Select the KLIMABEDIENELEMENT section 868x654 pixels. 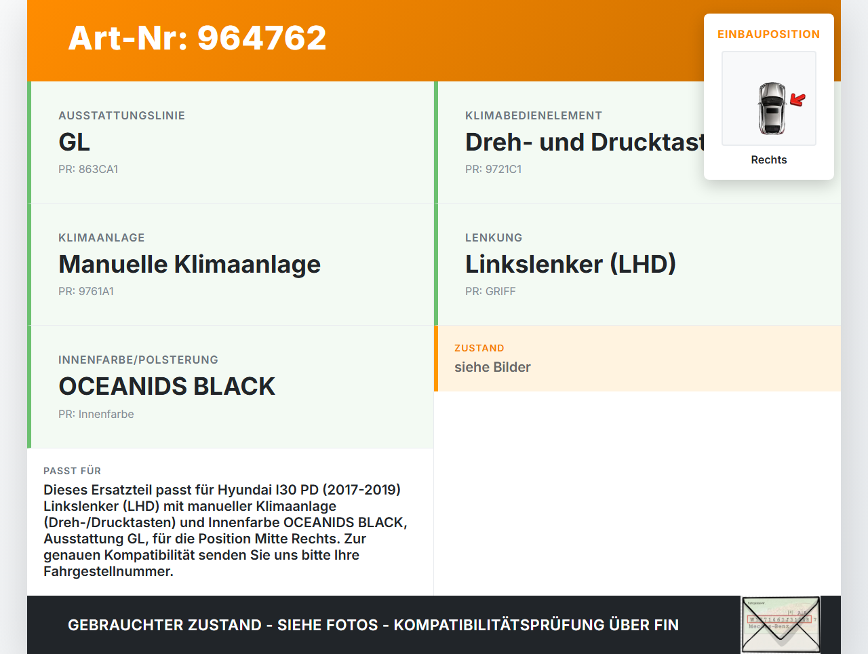(x=533, y=115)
